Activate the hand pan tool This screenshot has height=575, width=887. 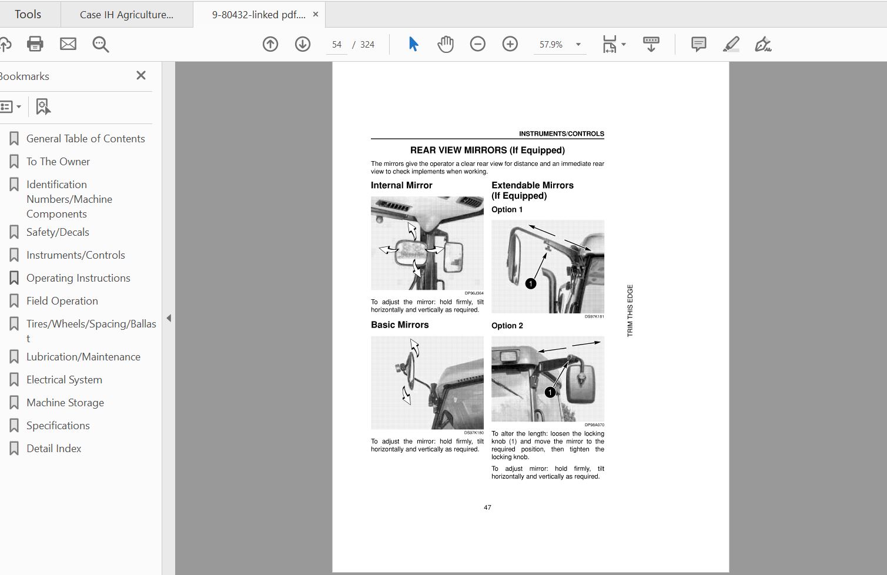[446, 44]
